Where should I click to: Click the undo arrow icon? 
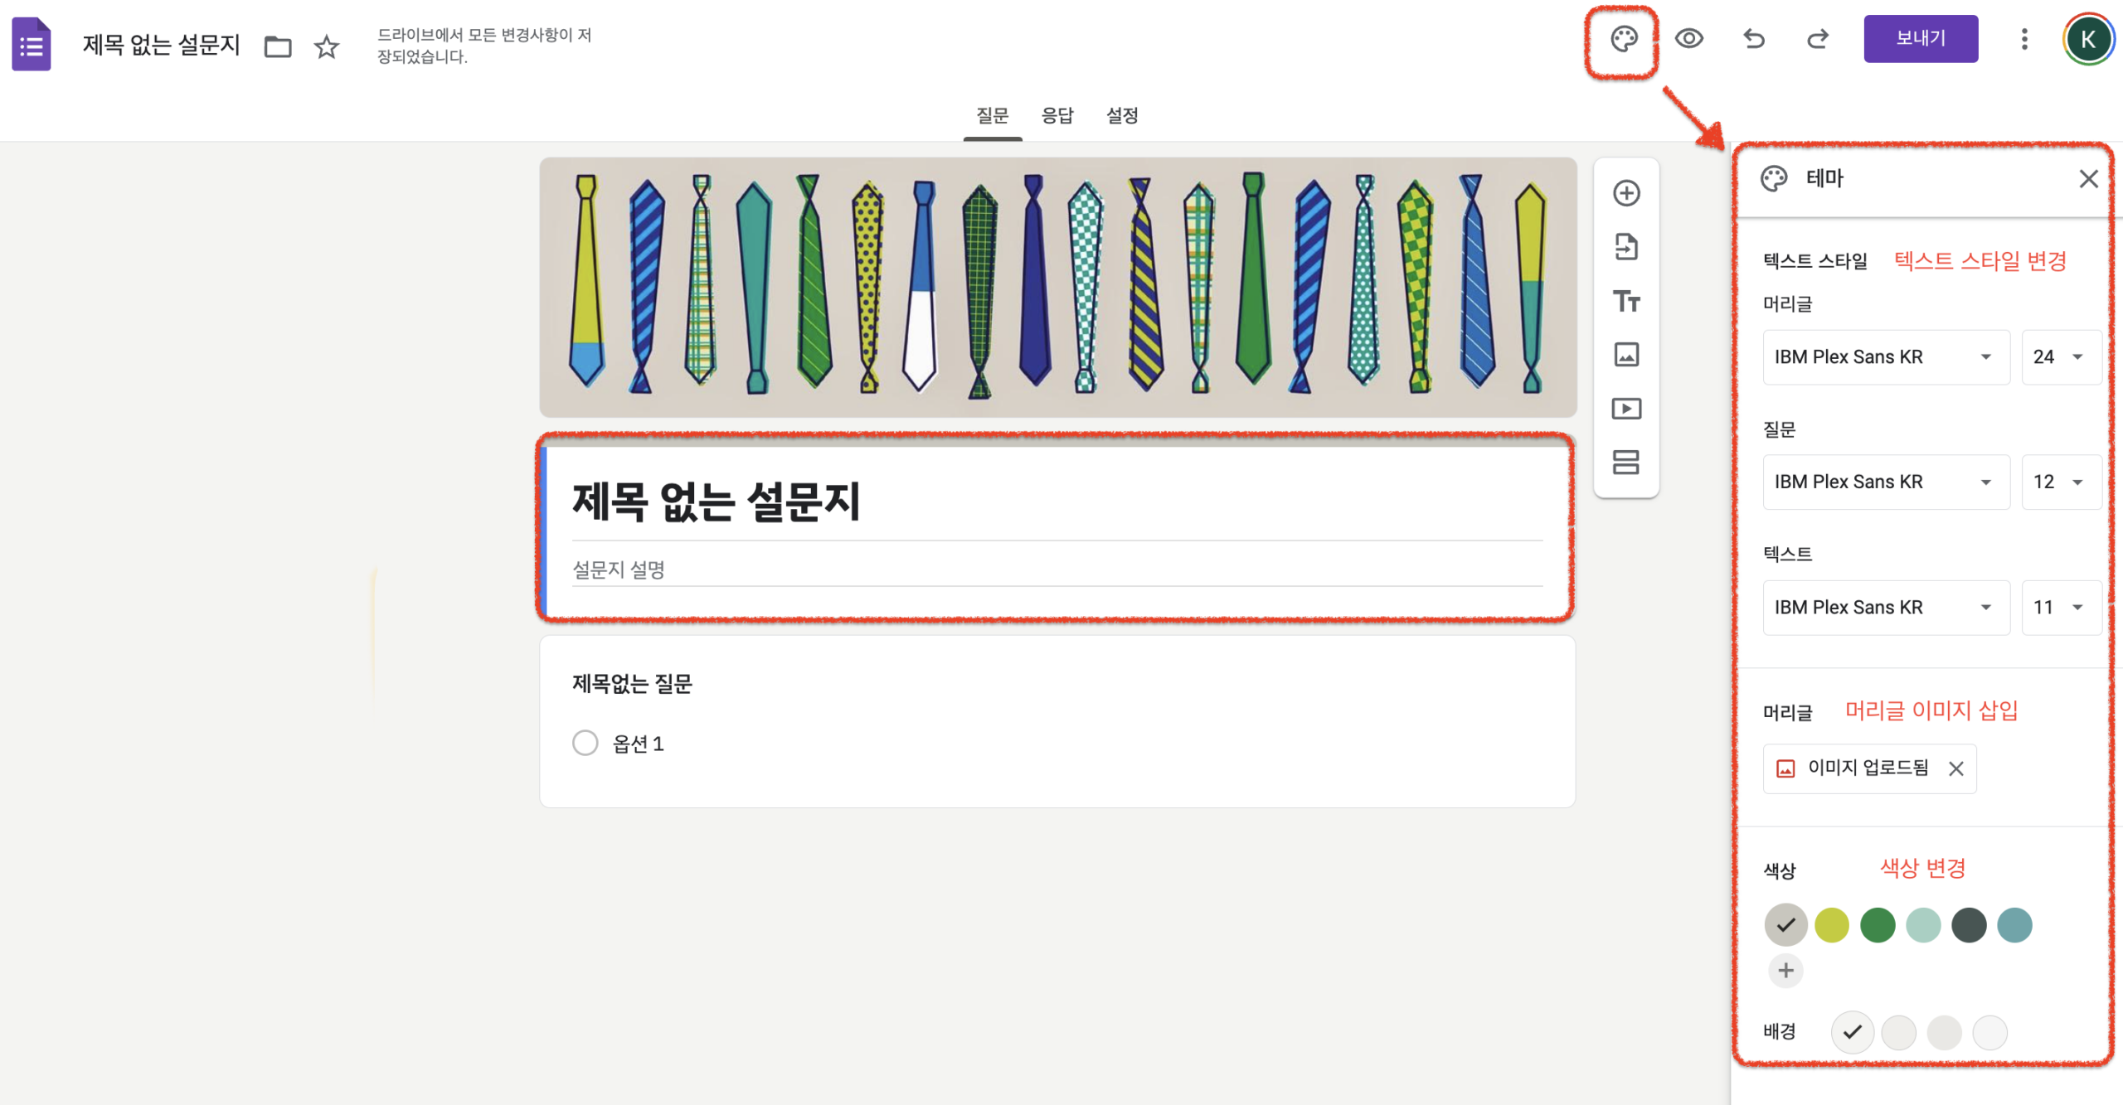tap(1753, 39)
